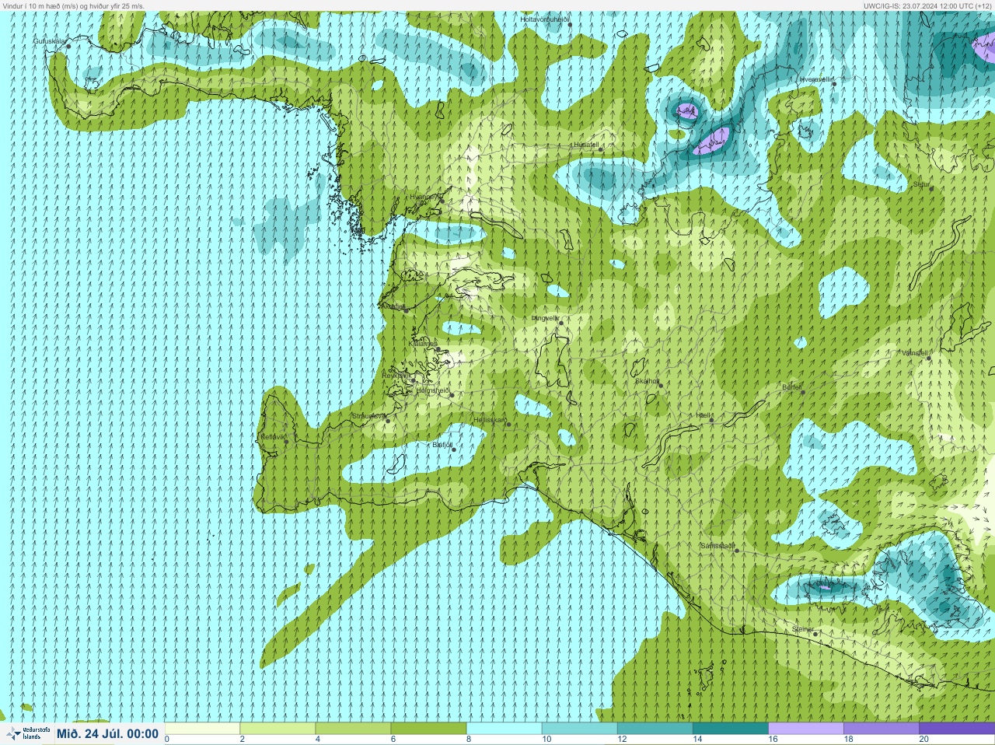Screen dimensions: 995x745
Task: Click the Steinar station marker
Action: [x=815, y=634]
